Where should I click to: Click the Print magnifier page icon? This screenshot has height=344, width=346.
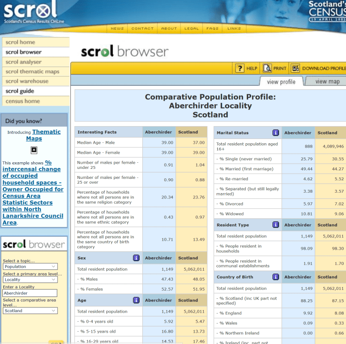coord(267,68)
